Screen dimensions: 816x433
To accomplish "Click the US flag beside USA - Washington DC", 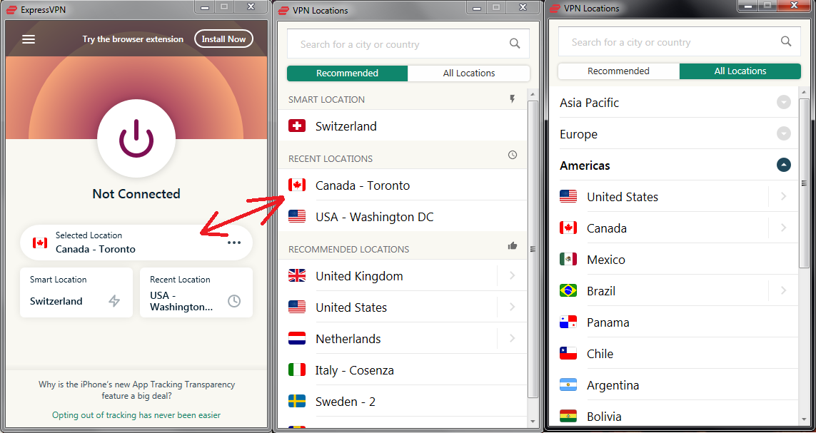I will pos(297,216).
